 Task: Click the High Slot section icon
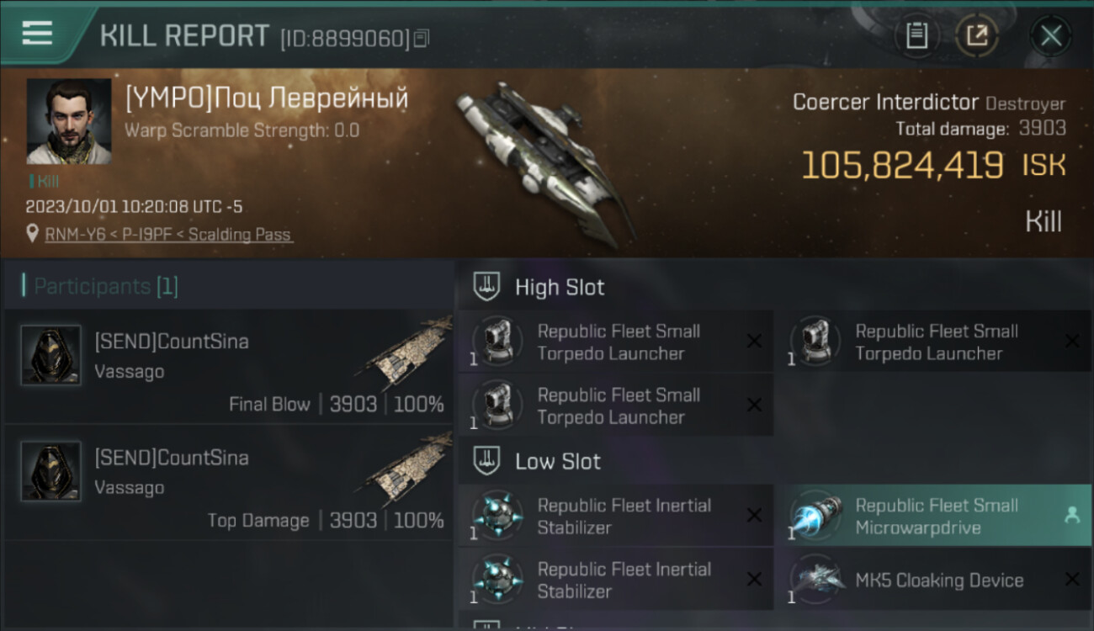coord(487,286)
